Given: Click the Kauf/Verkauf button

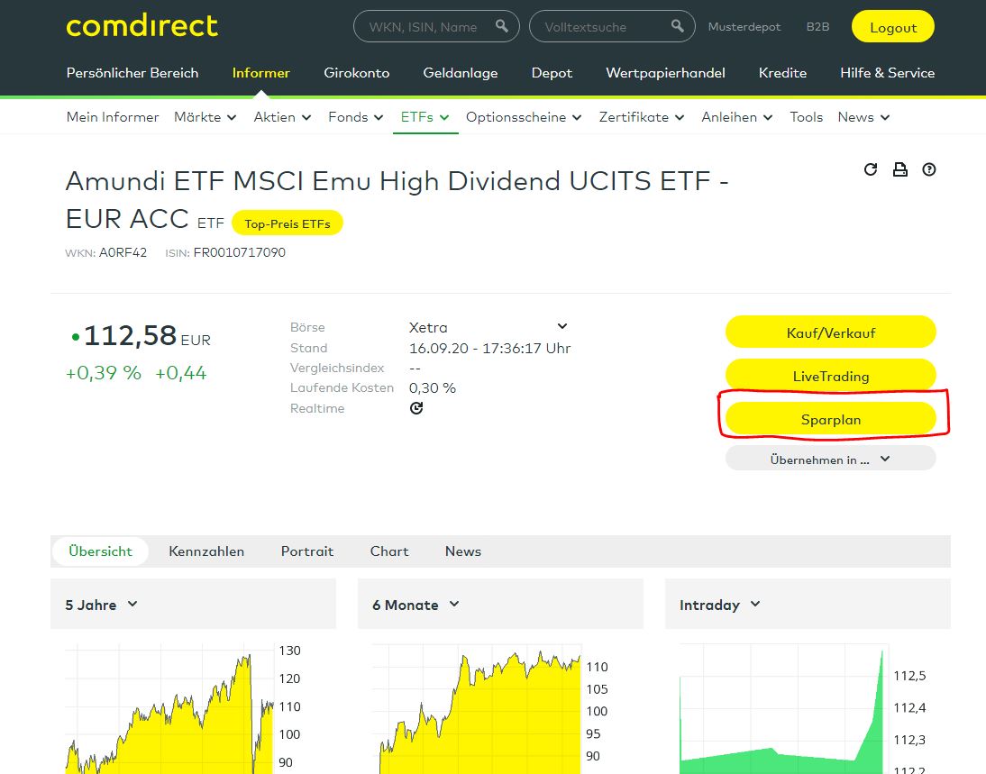Looking at the screenshot, I should click(830, 332).
